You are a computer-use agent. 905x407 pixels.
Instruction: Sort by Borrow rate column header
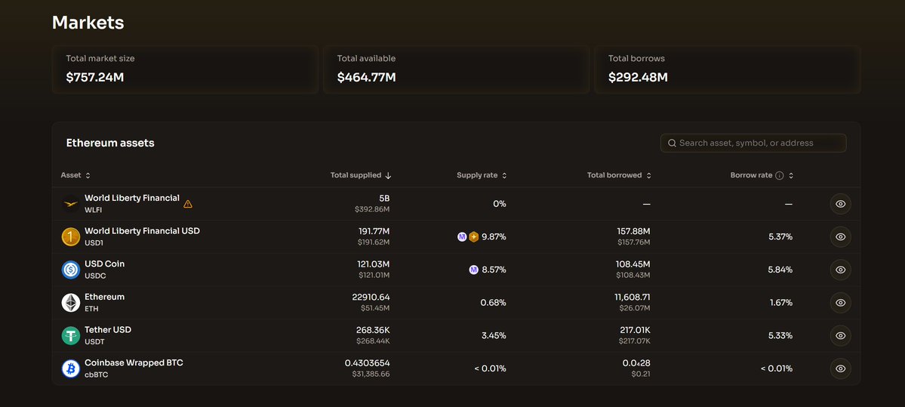point(756,175)
